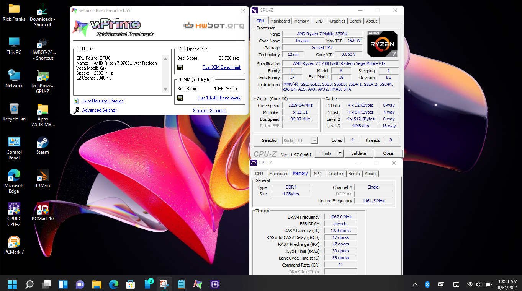Click Run 1024M Benchmark link

click(219, 98)
